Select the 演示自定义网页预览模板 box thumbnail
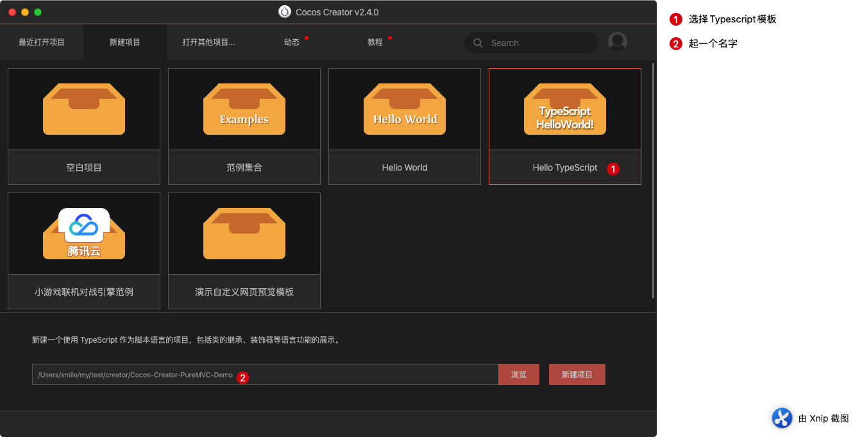862x437 pixels. 244,234
